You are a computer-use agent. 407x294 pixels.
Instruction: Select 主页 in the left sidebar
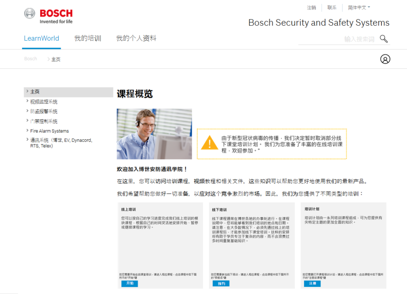coord(69,92)
